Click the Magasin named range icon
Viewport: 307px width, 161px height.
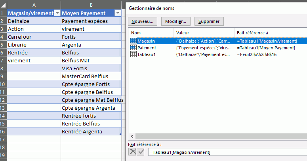(133, 41)
